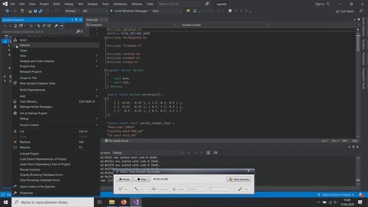Click the Navigate Backward toolbar arrow
This screenshot has width=368, height=207.
click(x=7, y=11)
